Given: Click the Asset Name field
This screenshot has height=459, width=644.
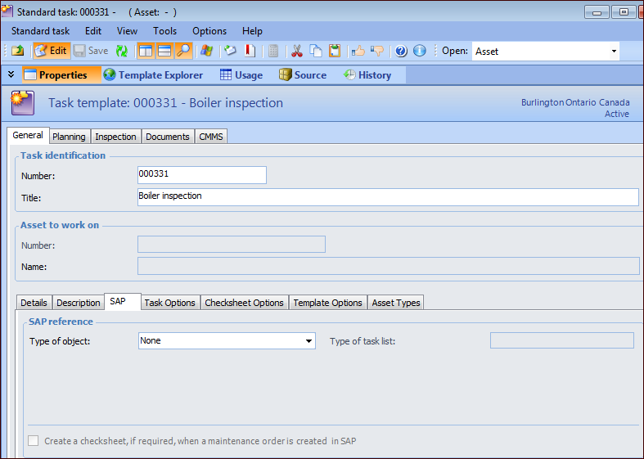Looking at the screenshot, I should pyautogui.click(x=389, y=266).
